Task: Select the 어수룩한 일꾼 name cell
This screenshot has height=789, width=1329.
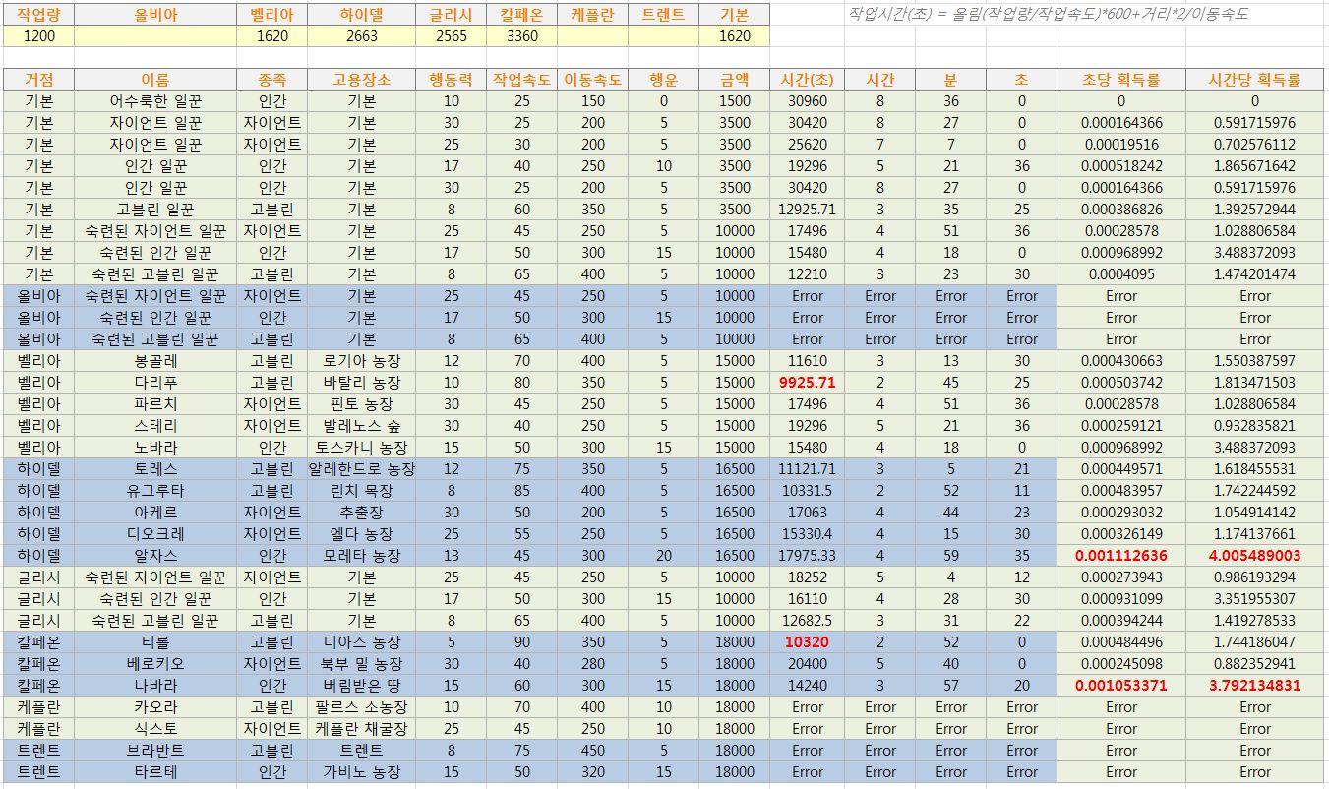Action: point(155,101)
